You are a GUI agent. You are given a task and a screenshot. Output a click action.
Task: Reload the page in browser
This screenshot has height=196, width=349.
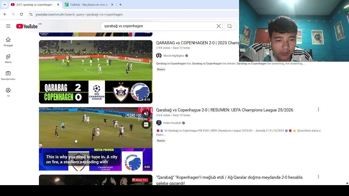click(21, 14)
